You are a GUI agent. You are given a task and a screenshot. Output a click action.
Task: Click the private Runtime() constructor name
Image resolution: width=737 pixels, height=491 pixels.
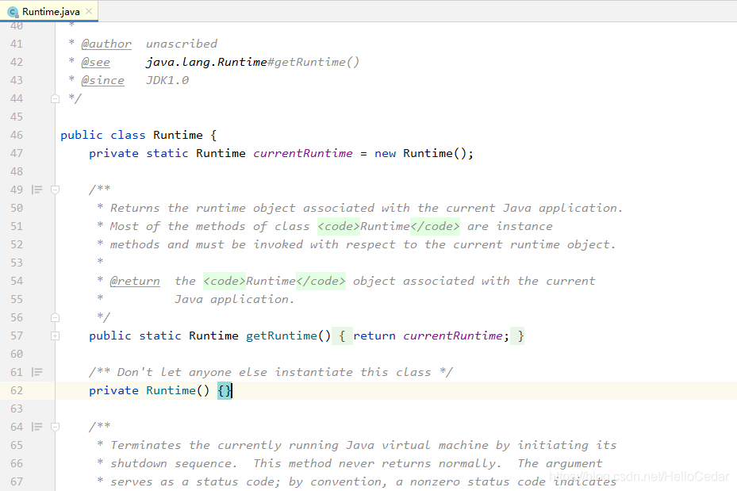coord(171,390)
